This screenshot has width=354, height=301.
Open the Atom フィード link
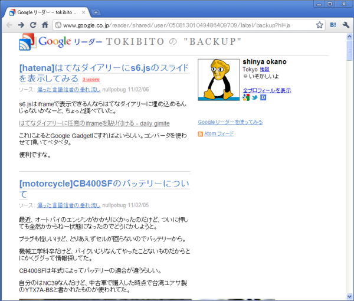tap(219, 133)
